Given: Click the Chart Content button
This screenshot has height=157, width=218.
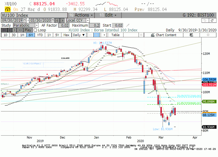Looking at the screenshot, I should click(163, 35).
